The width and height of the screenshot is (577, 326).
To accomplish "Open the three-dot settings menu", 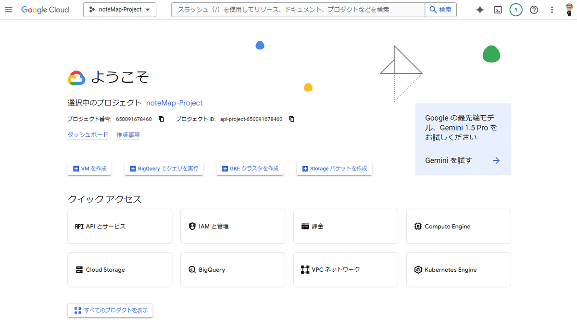I will coord(552,10).
